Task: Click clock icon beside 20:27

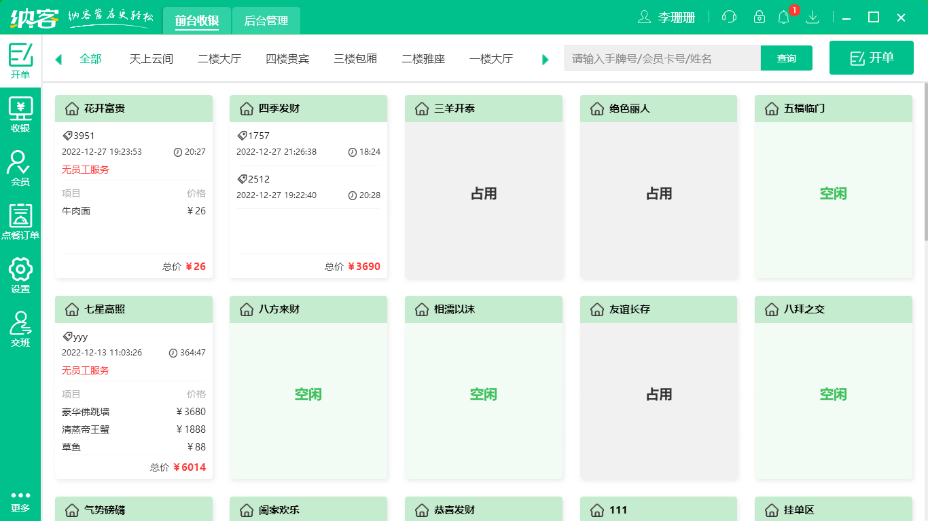Action: (177, 152)
